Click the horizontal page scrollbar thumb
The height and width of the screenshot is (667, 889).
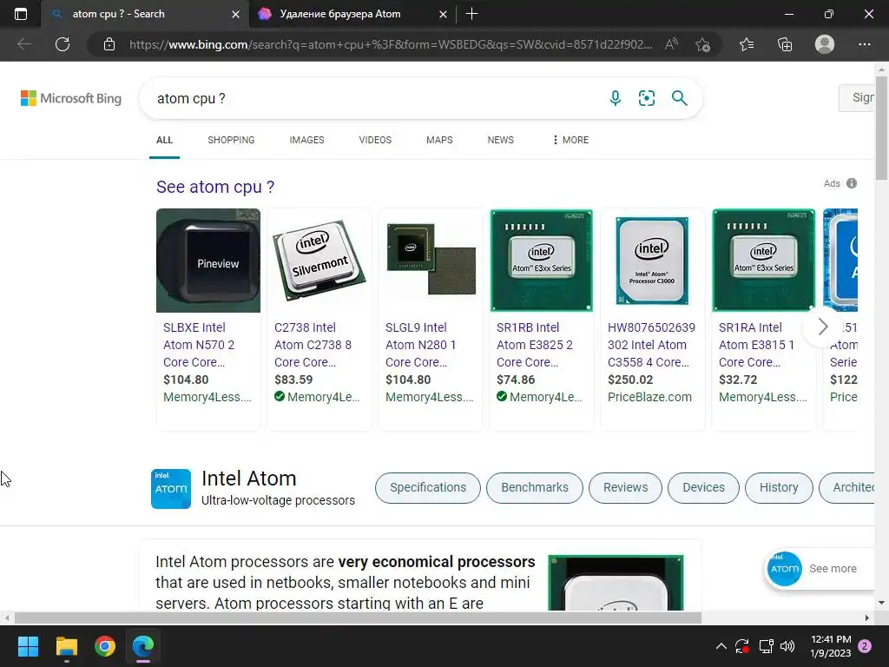pyautogui.click(x=358, y=617)
